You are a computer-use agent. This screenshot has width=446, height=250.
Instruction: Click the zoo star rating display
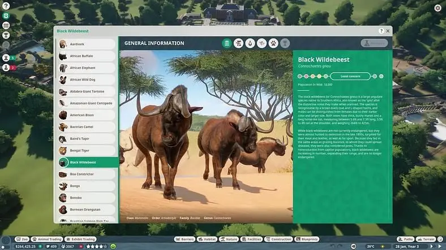coord(97,246)
